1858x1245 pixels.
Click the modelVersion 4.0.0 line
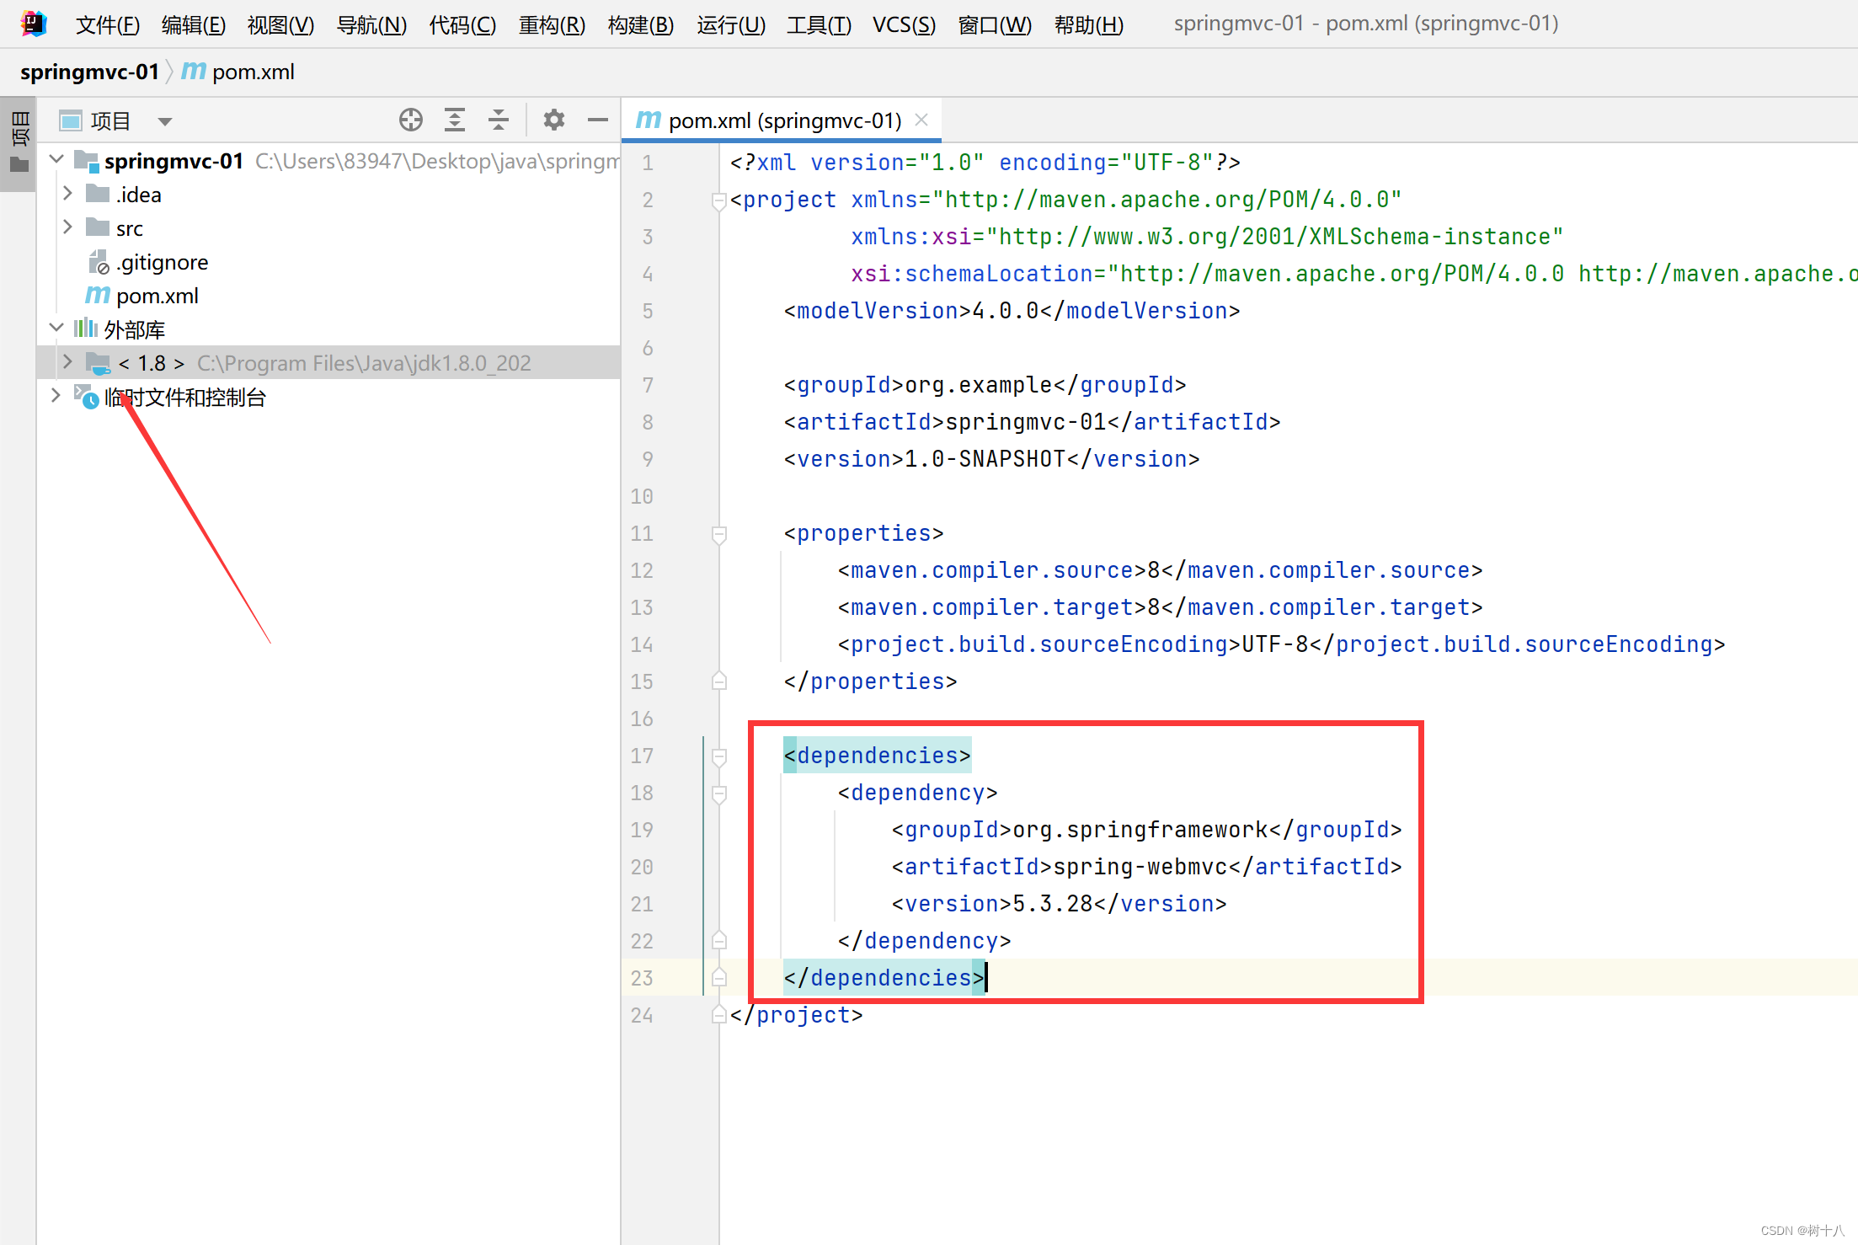point(1012,311)
